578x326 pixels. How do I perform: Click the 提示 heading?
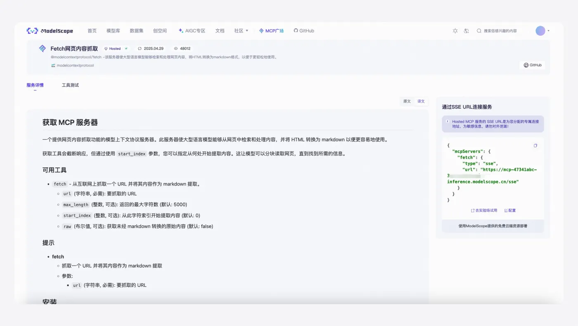click(x=48, y=243)
